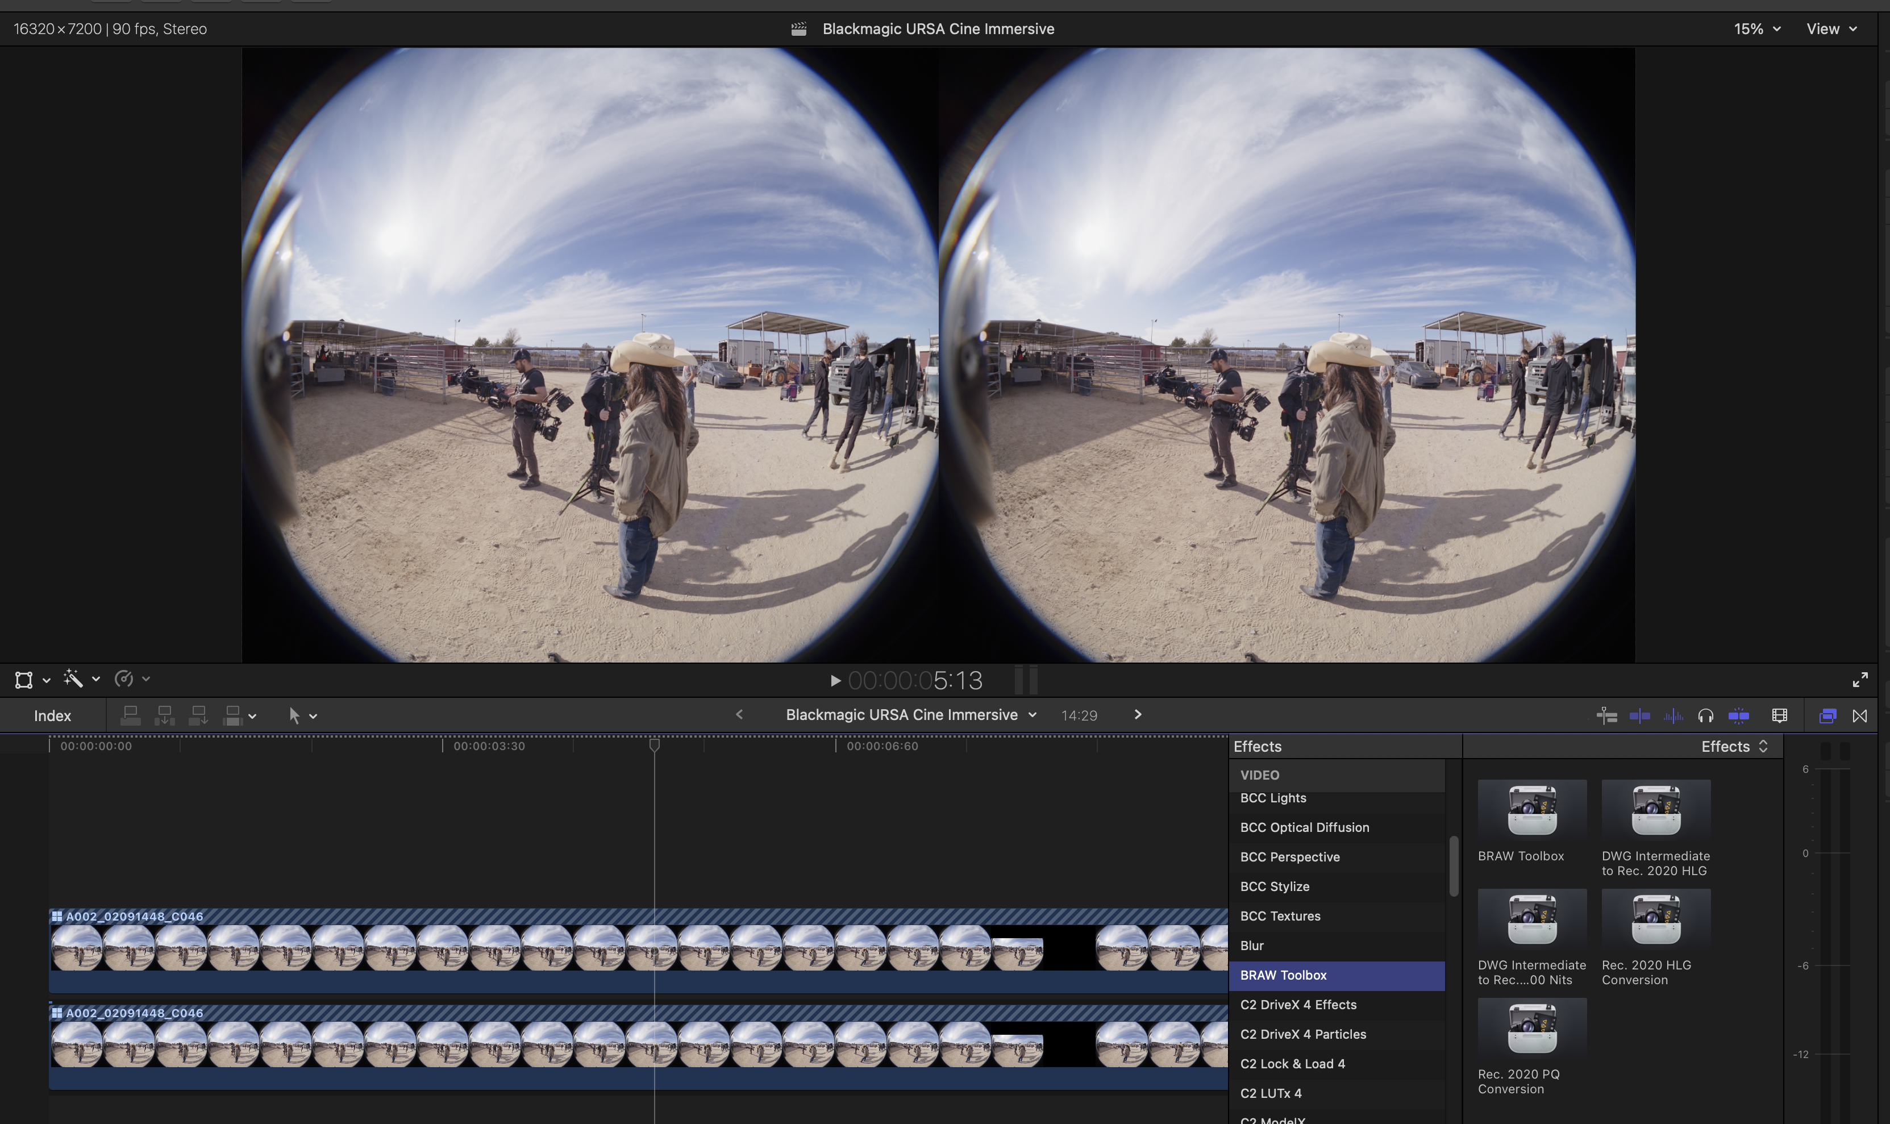1890x1124 pixels.
Task: Show the Transitions browser bowtie icon
Action: (1860, 715)
